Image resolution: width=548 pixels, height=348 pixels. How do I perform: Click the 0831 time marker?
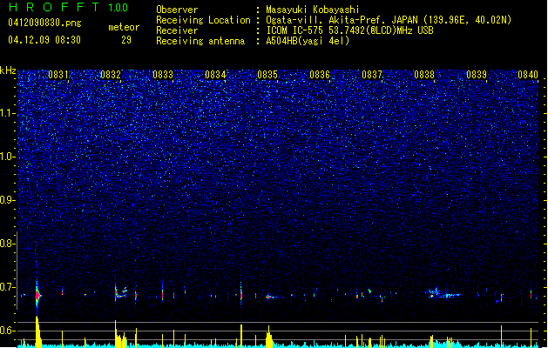tap(58, 74)
